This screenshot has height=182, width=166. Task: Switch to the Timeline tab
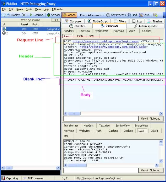(x=155, y=21)
